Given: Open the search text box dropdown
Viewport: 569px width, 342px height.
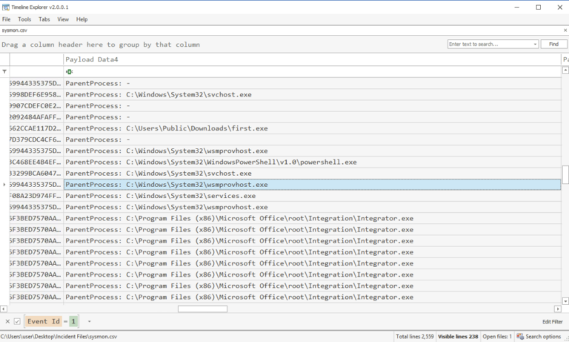Looking at the screenshot, I should coord(535,45).
